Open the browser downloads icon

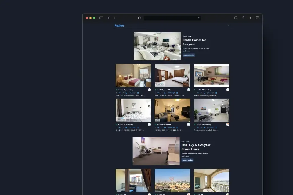(236, 18)
